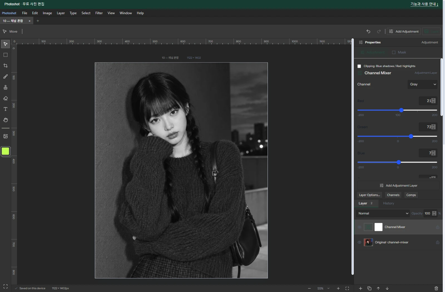Select the Eraser tool
The image size is (445, 292).
(x=5, y=98)
